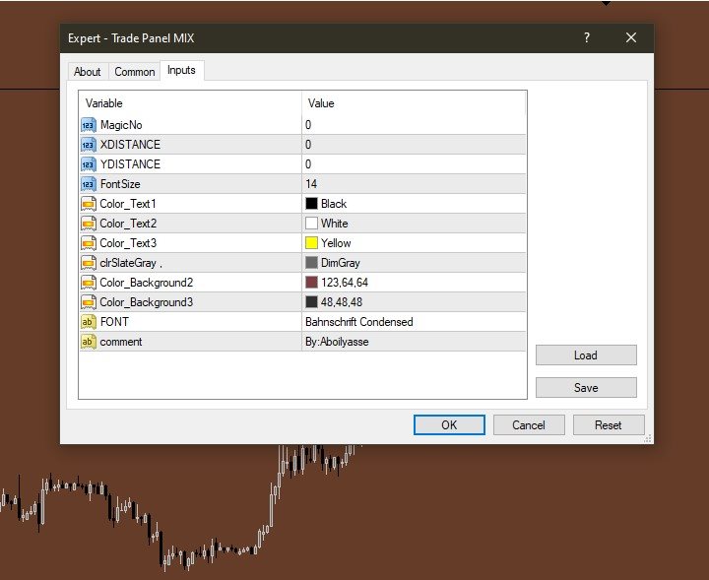The image size is (709, 580).
Task: Click the FontSize value 14
Action: click(311, 184)
